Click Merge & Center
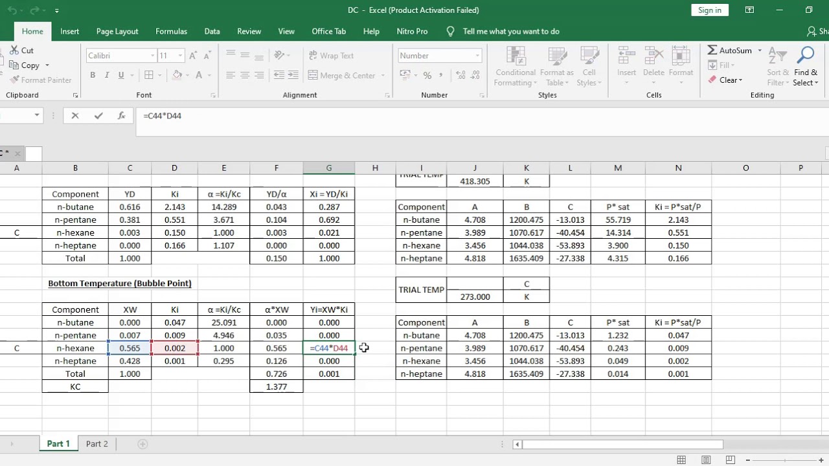 point(342,75)
